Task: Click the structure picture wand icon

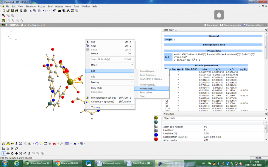Action: click(68, 11)
